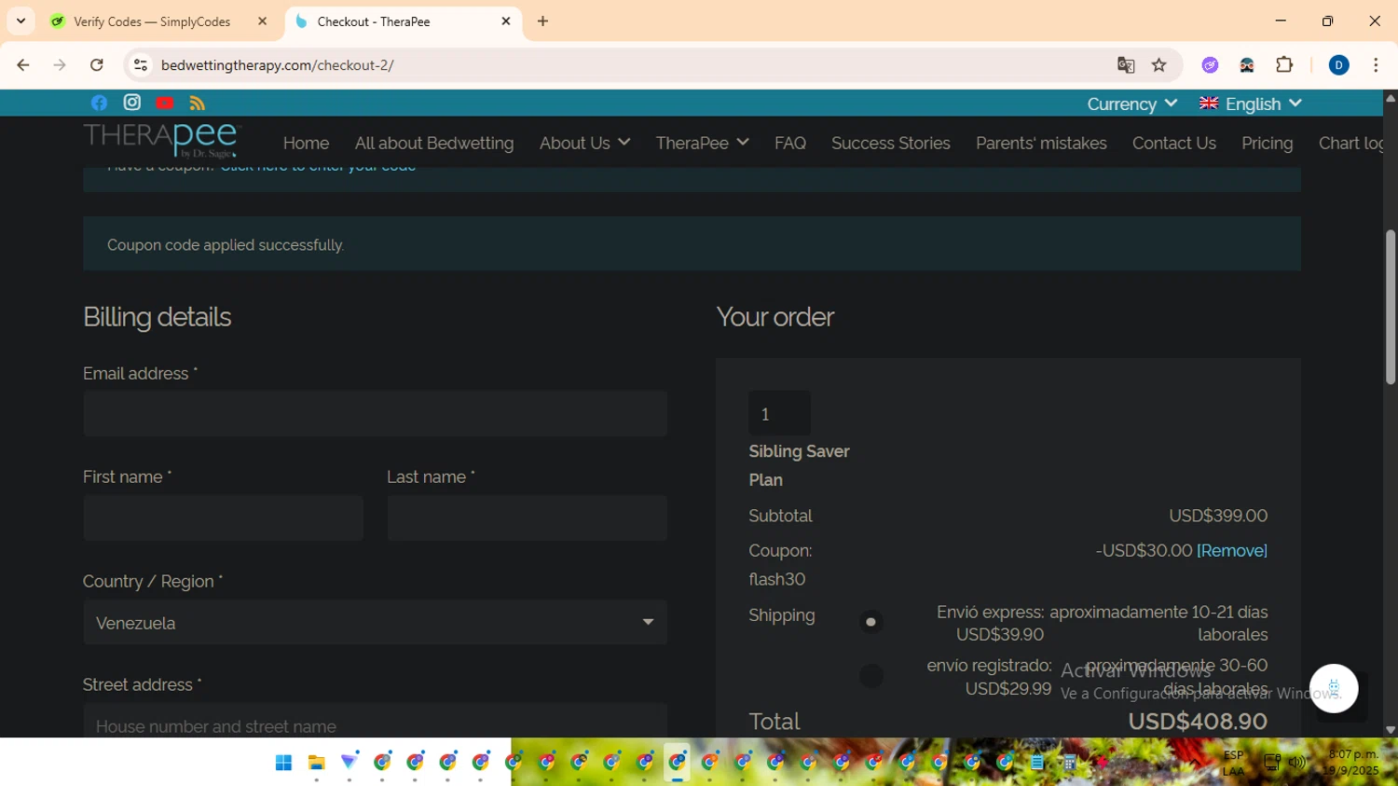Image resolution: width=1398 pixels, height=786 pixels.
Task: Open the RSS feed icon
Action: point(198,103)
